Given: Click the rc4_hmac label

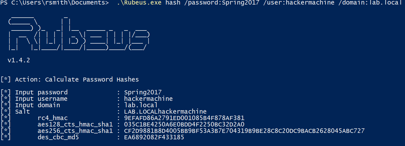Looking at the screenshot, I should coord(53,118).
